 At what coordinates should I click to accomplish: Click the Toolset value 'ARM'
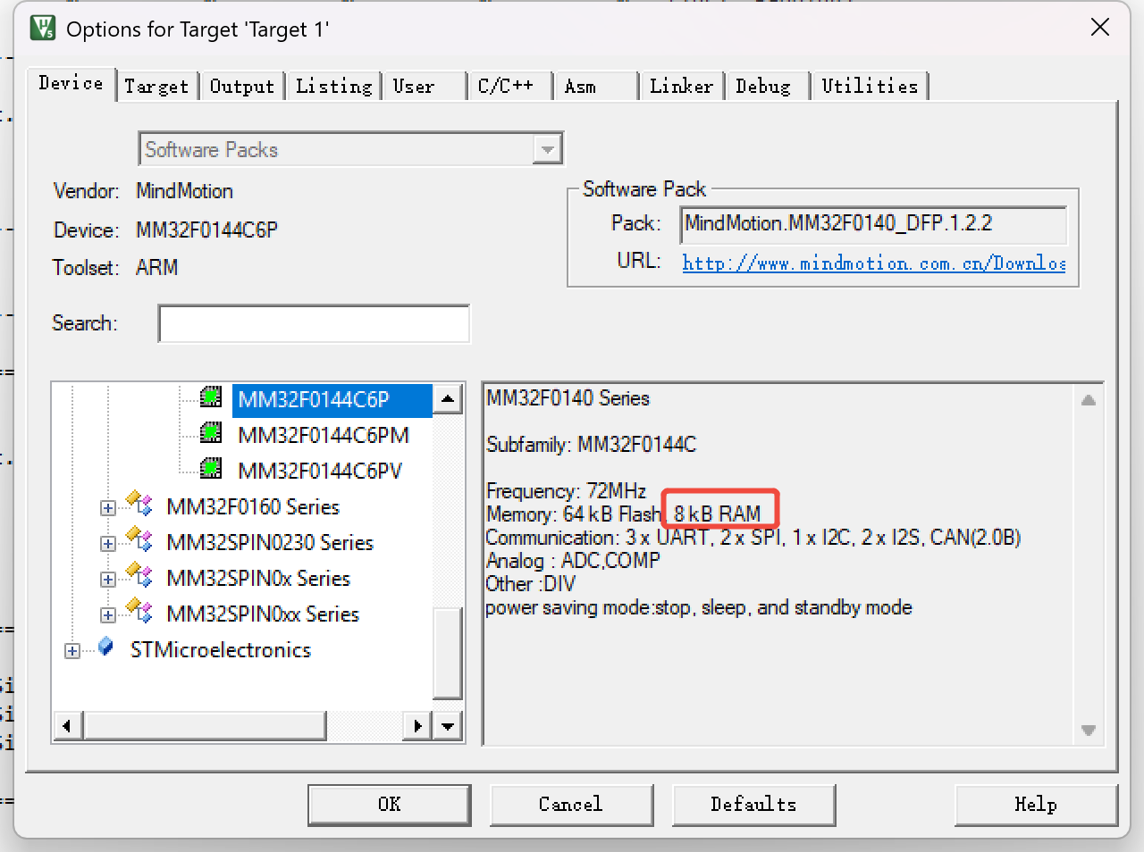(x=156, y=268)
